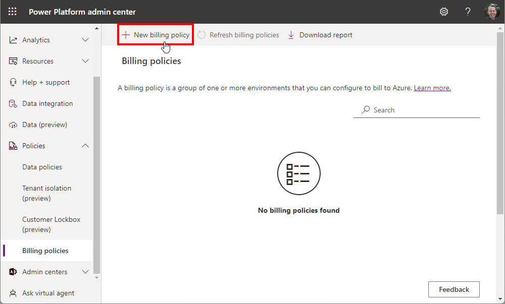Open Customer Lockbox (preview) page
The height and width of the screenshot is (304, 505).
pyautogui.click(x=51, y=224)
